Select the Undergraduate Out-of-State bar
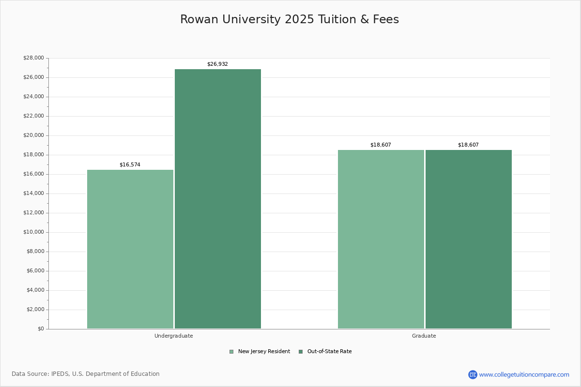 pos(218,199)
